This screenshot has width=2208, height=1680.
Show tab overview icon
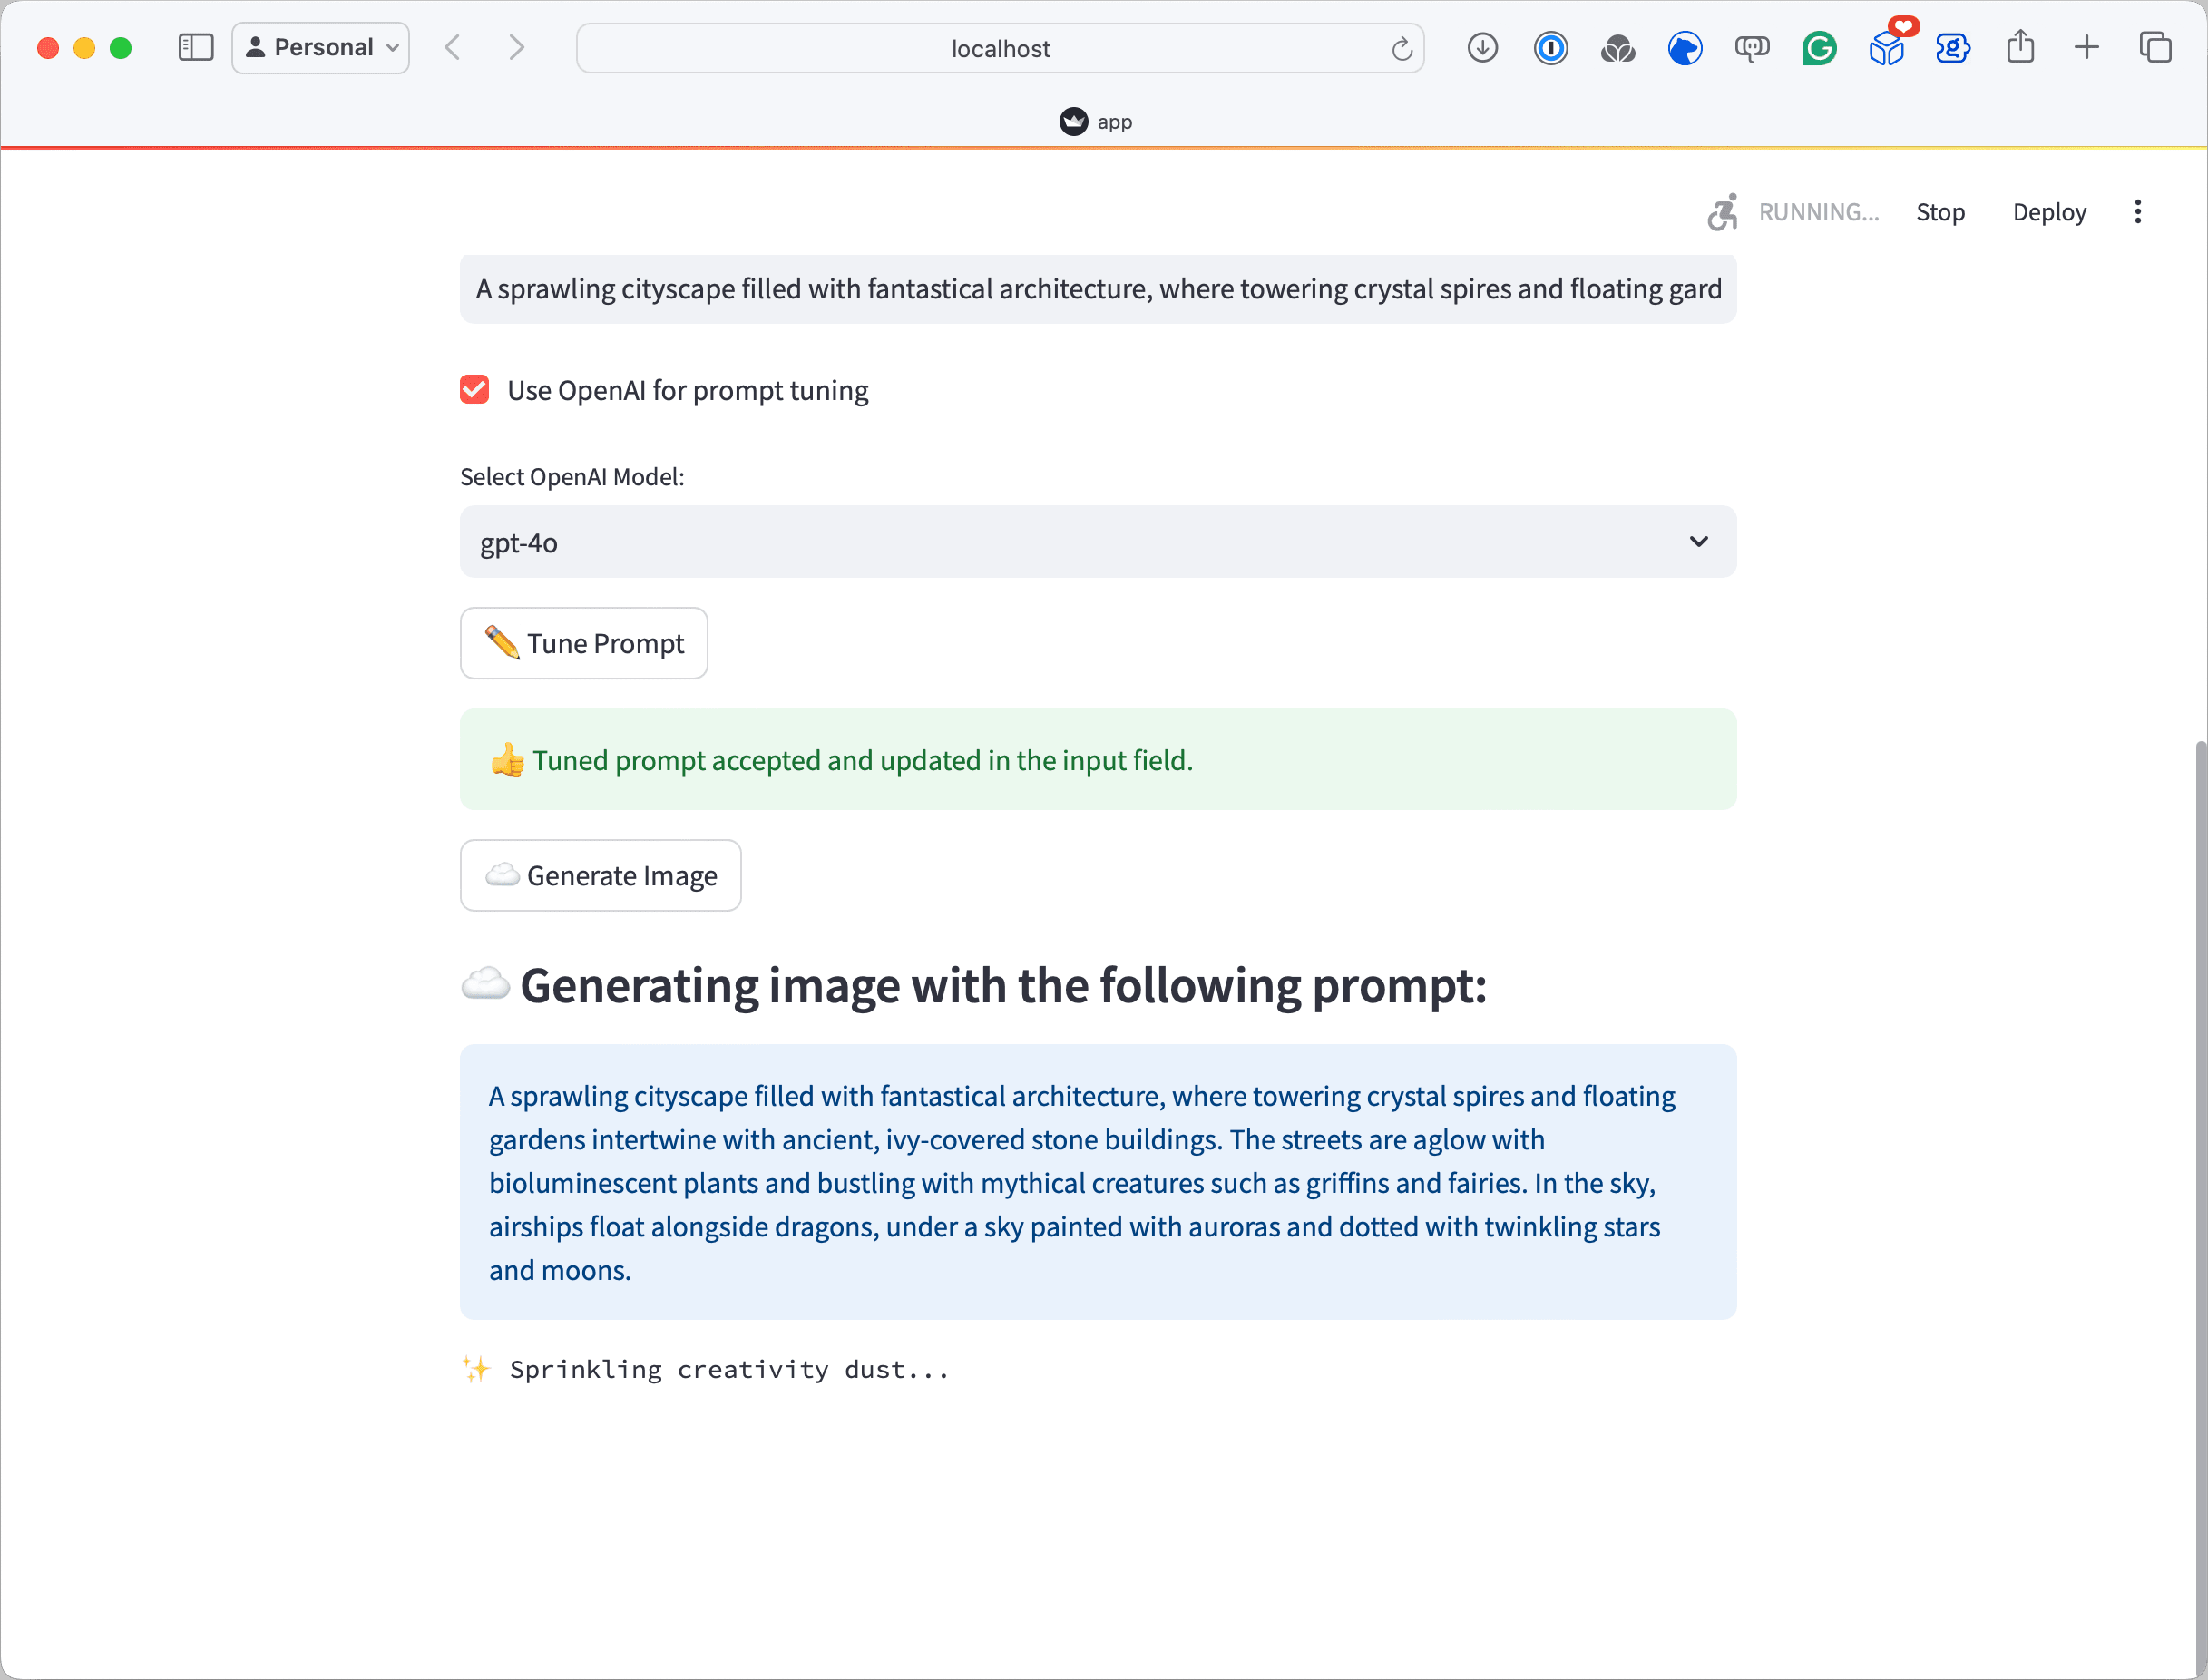2155,47
